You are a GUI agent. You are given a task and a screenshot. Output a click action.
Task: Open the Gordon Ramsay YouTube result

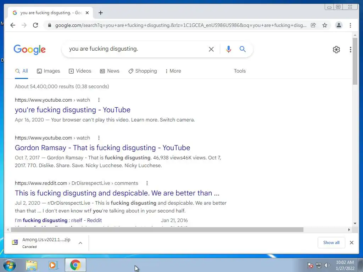(102, 148)
